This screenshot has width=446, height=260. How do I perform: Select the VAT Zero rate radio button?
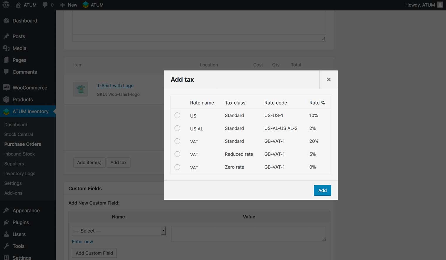pyautogui.click(x=177, y=167)
